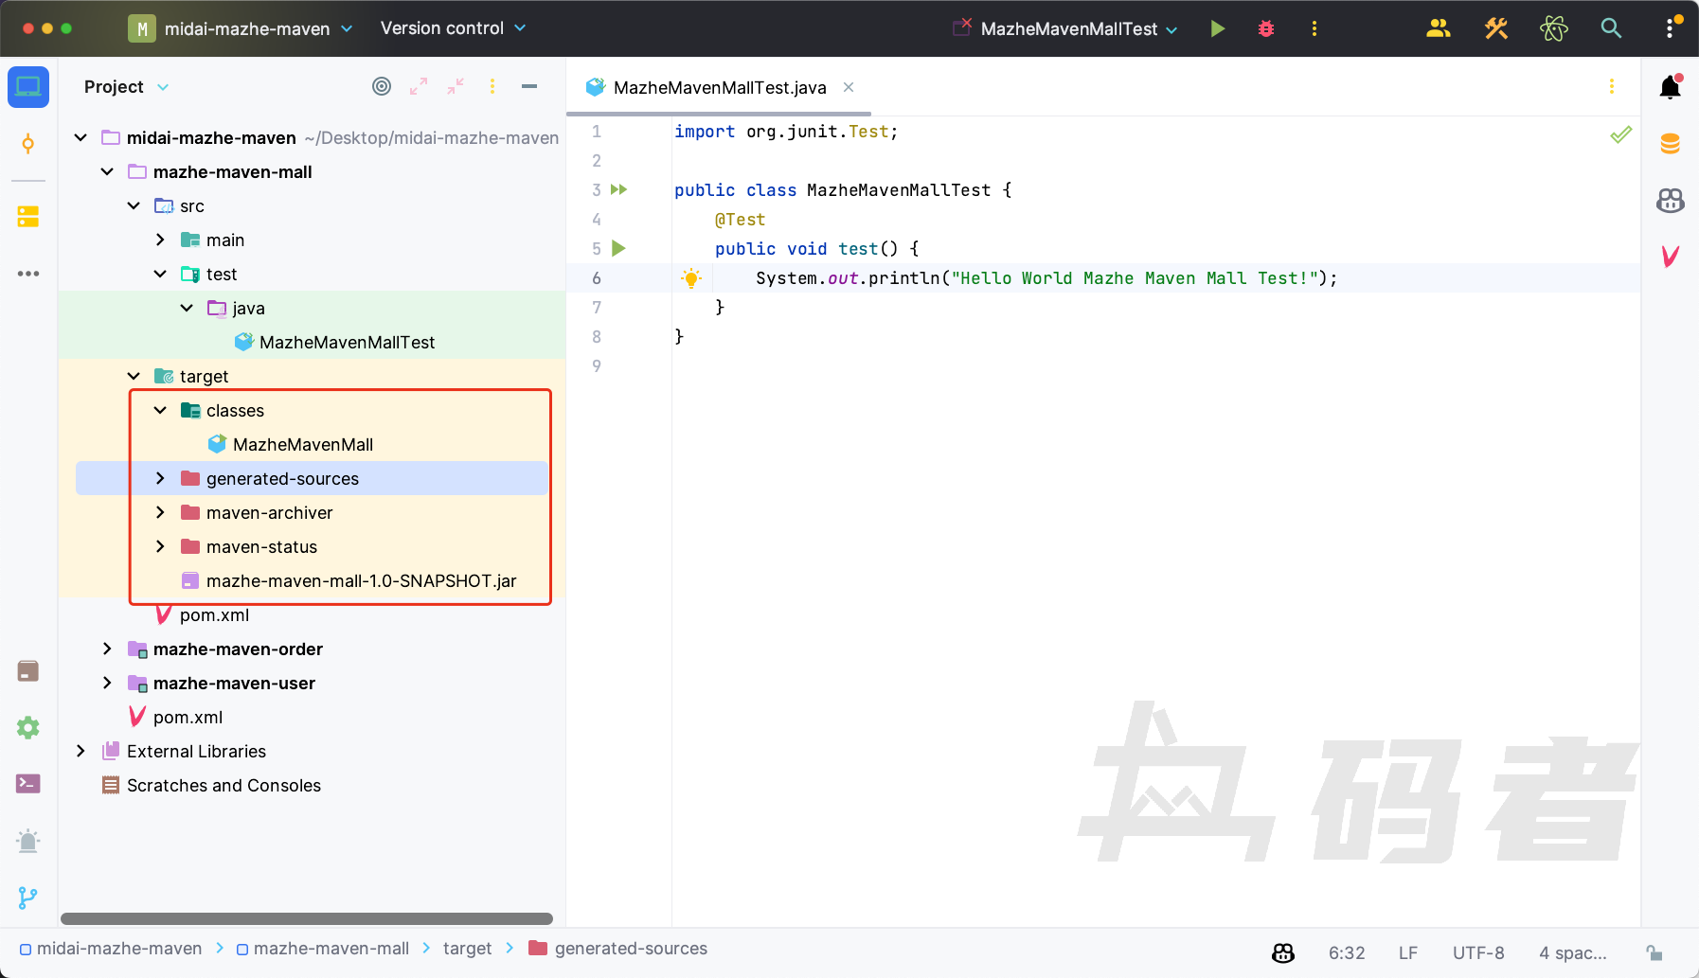
Task: Click the Select Opened File target icon
Action: [x=382, y=86]
